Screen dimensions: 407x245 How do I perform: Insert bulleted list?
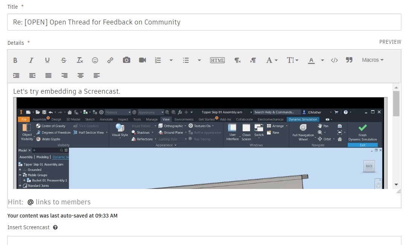pos(186,60)
